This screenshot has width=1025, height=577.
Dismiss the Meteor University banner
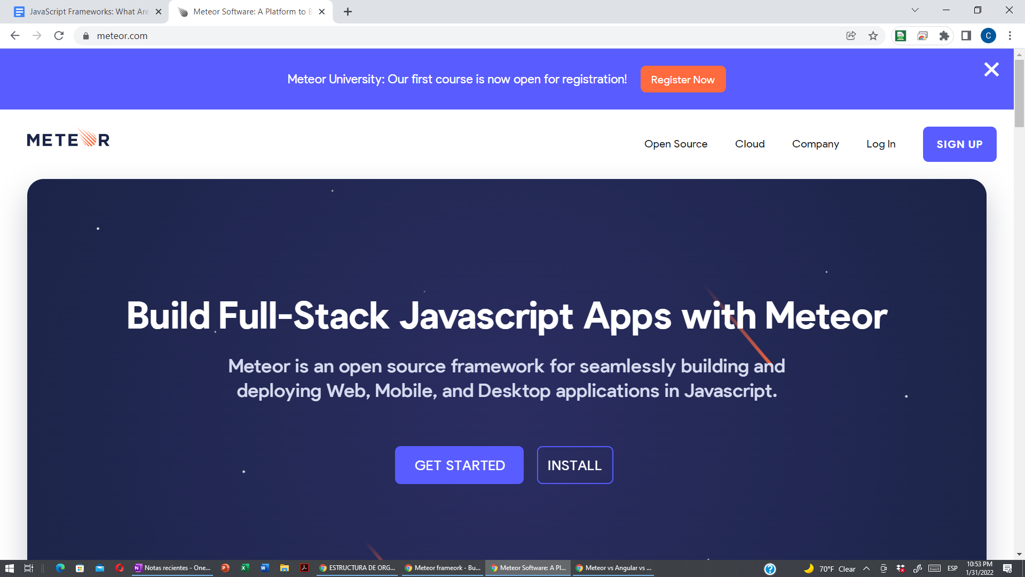(x=991, y=69)
